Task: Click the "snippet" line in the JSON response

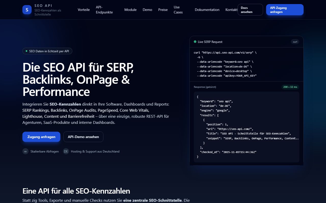Action: pos(252,138)
